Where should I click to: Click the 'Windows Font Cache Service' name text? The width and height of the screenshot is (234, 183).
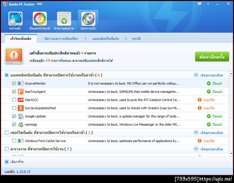click(45, 141)
